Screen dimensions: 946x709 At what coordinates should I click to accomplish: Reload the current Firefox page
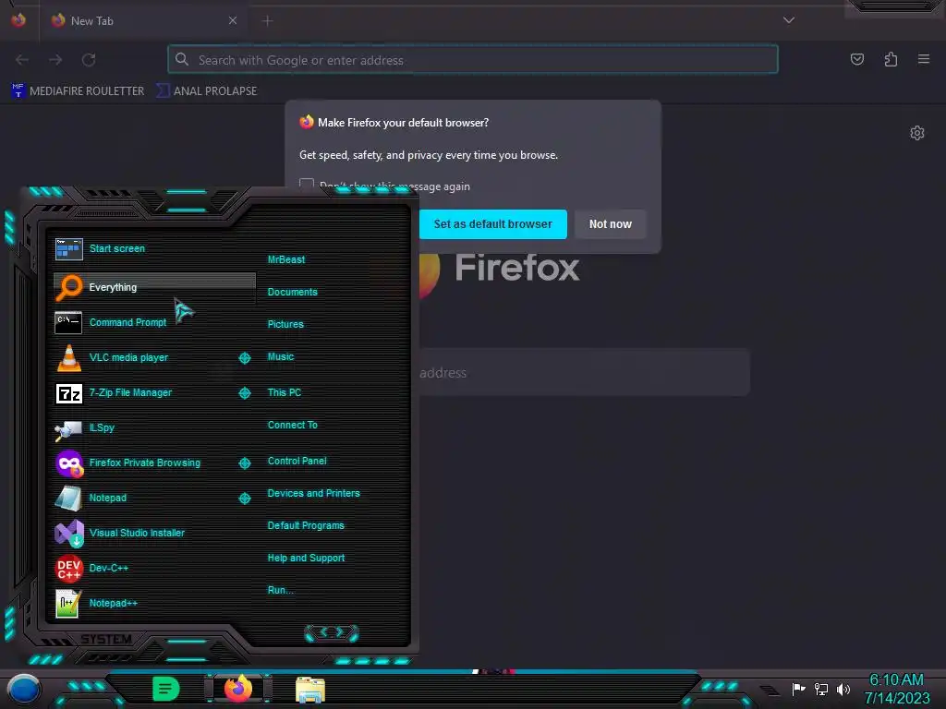pyautogui.click(x=89, y=60)
